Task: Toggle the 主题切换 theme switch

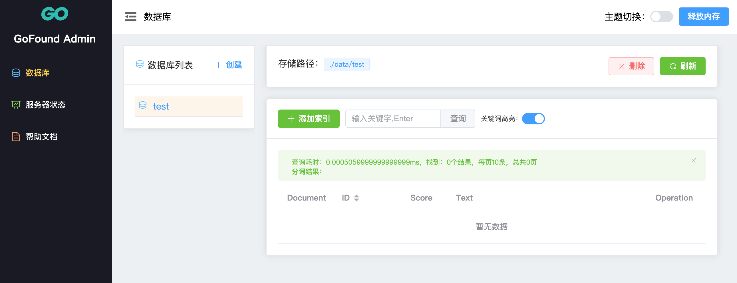Action: point(661,17)
